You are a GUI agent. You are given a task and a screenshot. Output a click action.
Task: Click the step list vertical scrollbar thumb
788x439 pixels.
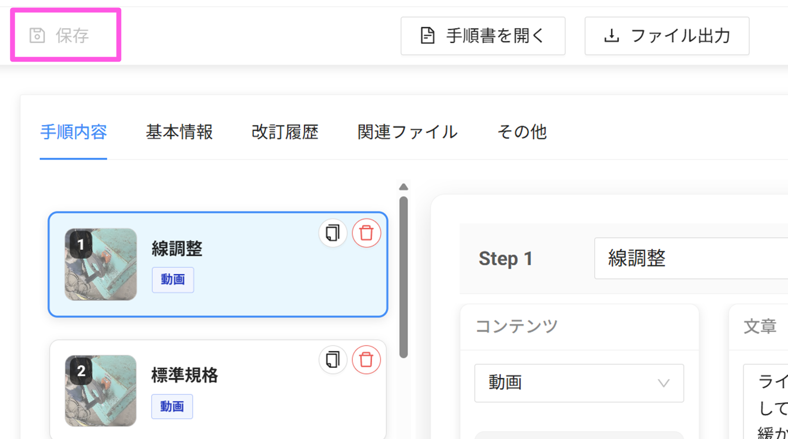(x=403, y=277)
